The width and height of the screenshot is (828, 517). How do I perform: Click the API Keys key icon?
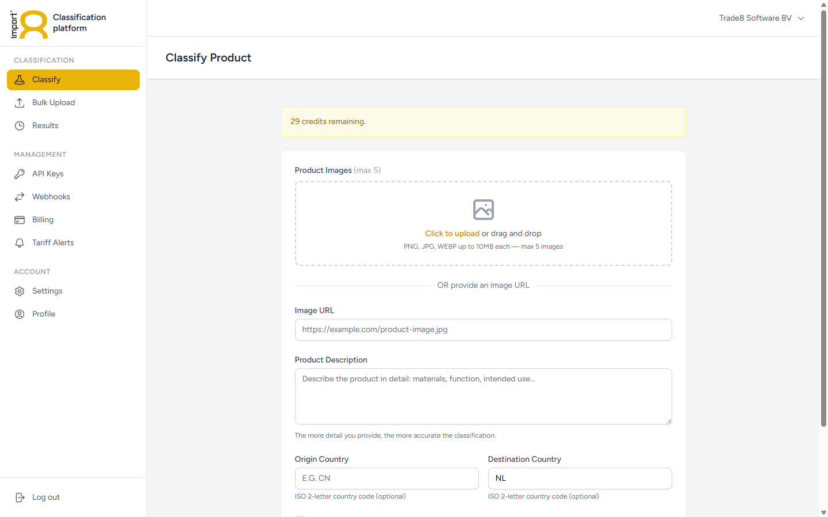pyautogui.click(x=19, y=173)
